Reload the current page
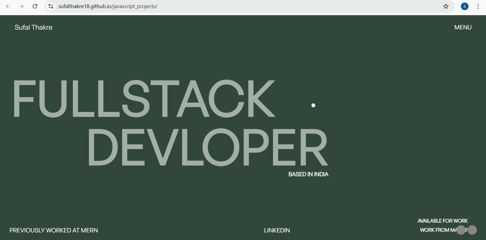The image size is (486, 240). (35, 6)
